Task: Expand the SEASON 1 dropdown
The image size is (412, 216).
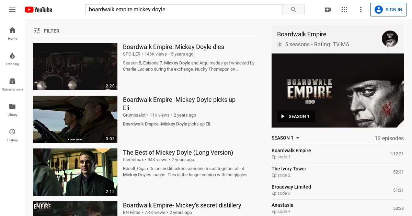Action: tap(286, 138)
